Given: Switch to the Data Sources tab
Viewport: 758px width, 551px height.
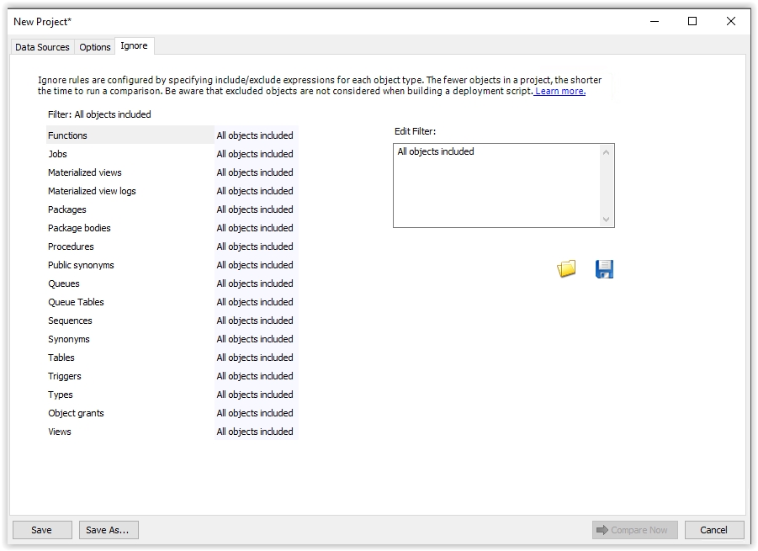Looking at the screenshot, I should pyautogui.click(x=42, y=47).
